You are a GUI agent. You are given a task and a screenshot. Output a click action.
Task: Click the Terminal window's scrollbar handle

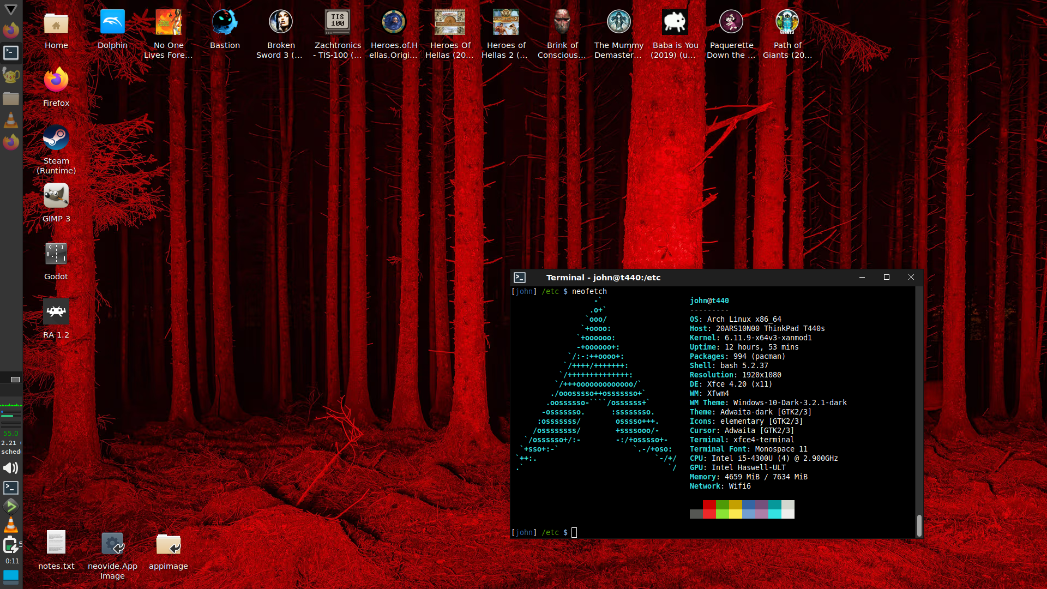tap(919, 526)
